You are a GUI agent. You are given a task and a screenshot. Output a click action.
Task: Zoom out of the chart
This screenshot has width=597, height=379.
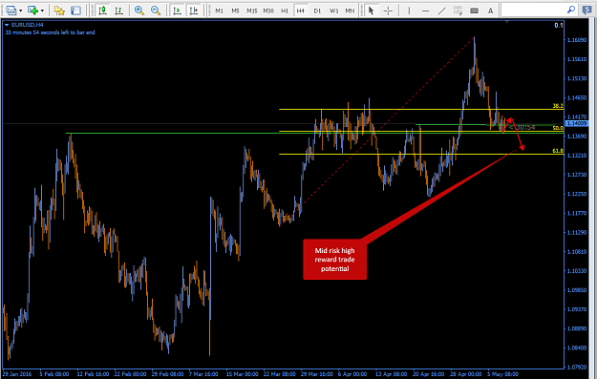pos(156,11)
